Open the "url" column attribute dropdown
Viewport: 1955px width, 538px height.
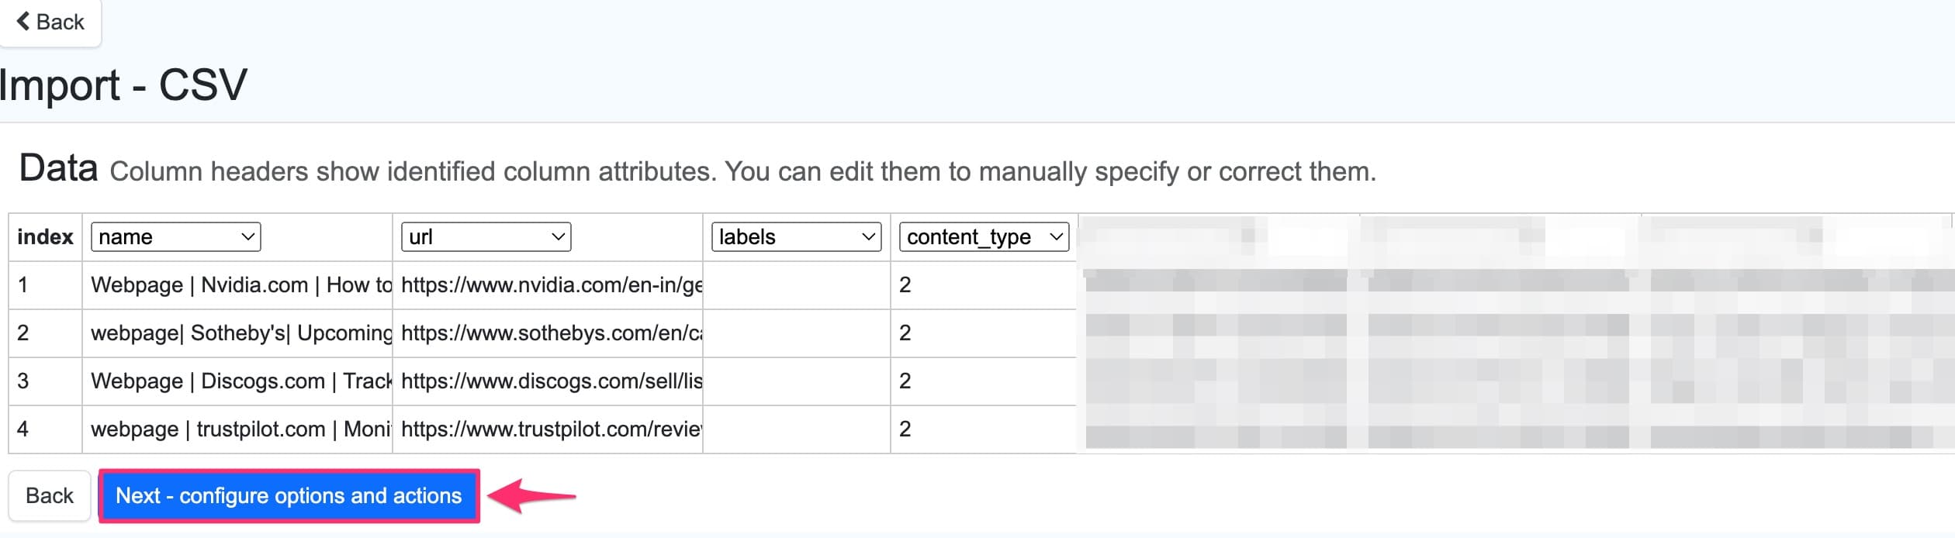(484, 237)
